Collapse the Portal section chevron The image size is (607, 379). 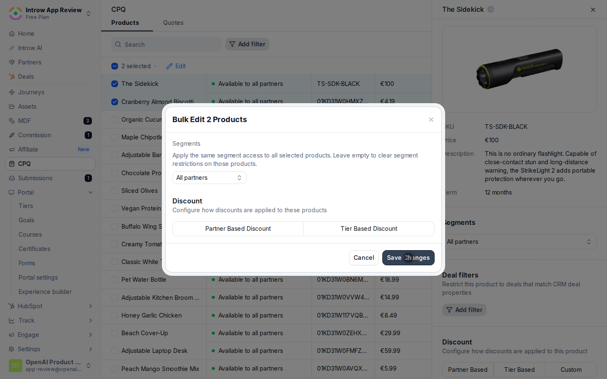tap(91, 192)
